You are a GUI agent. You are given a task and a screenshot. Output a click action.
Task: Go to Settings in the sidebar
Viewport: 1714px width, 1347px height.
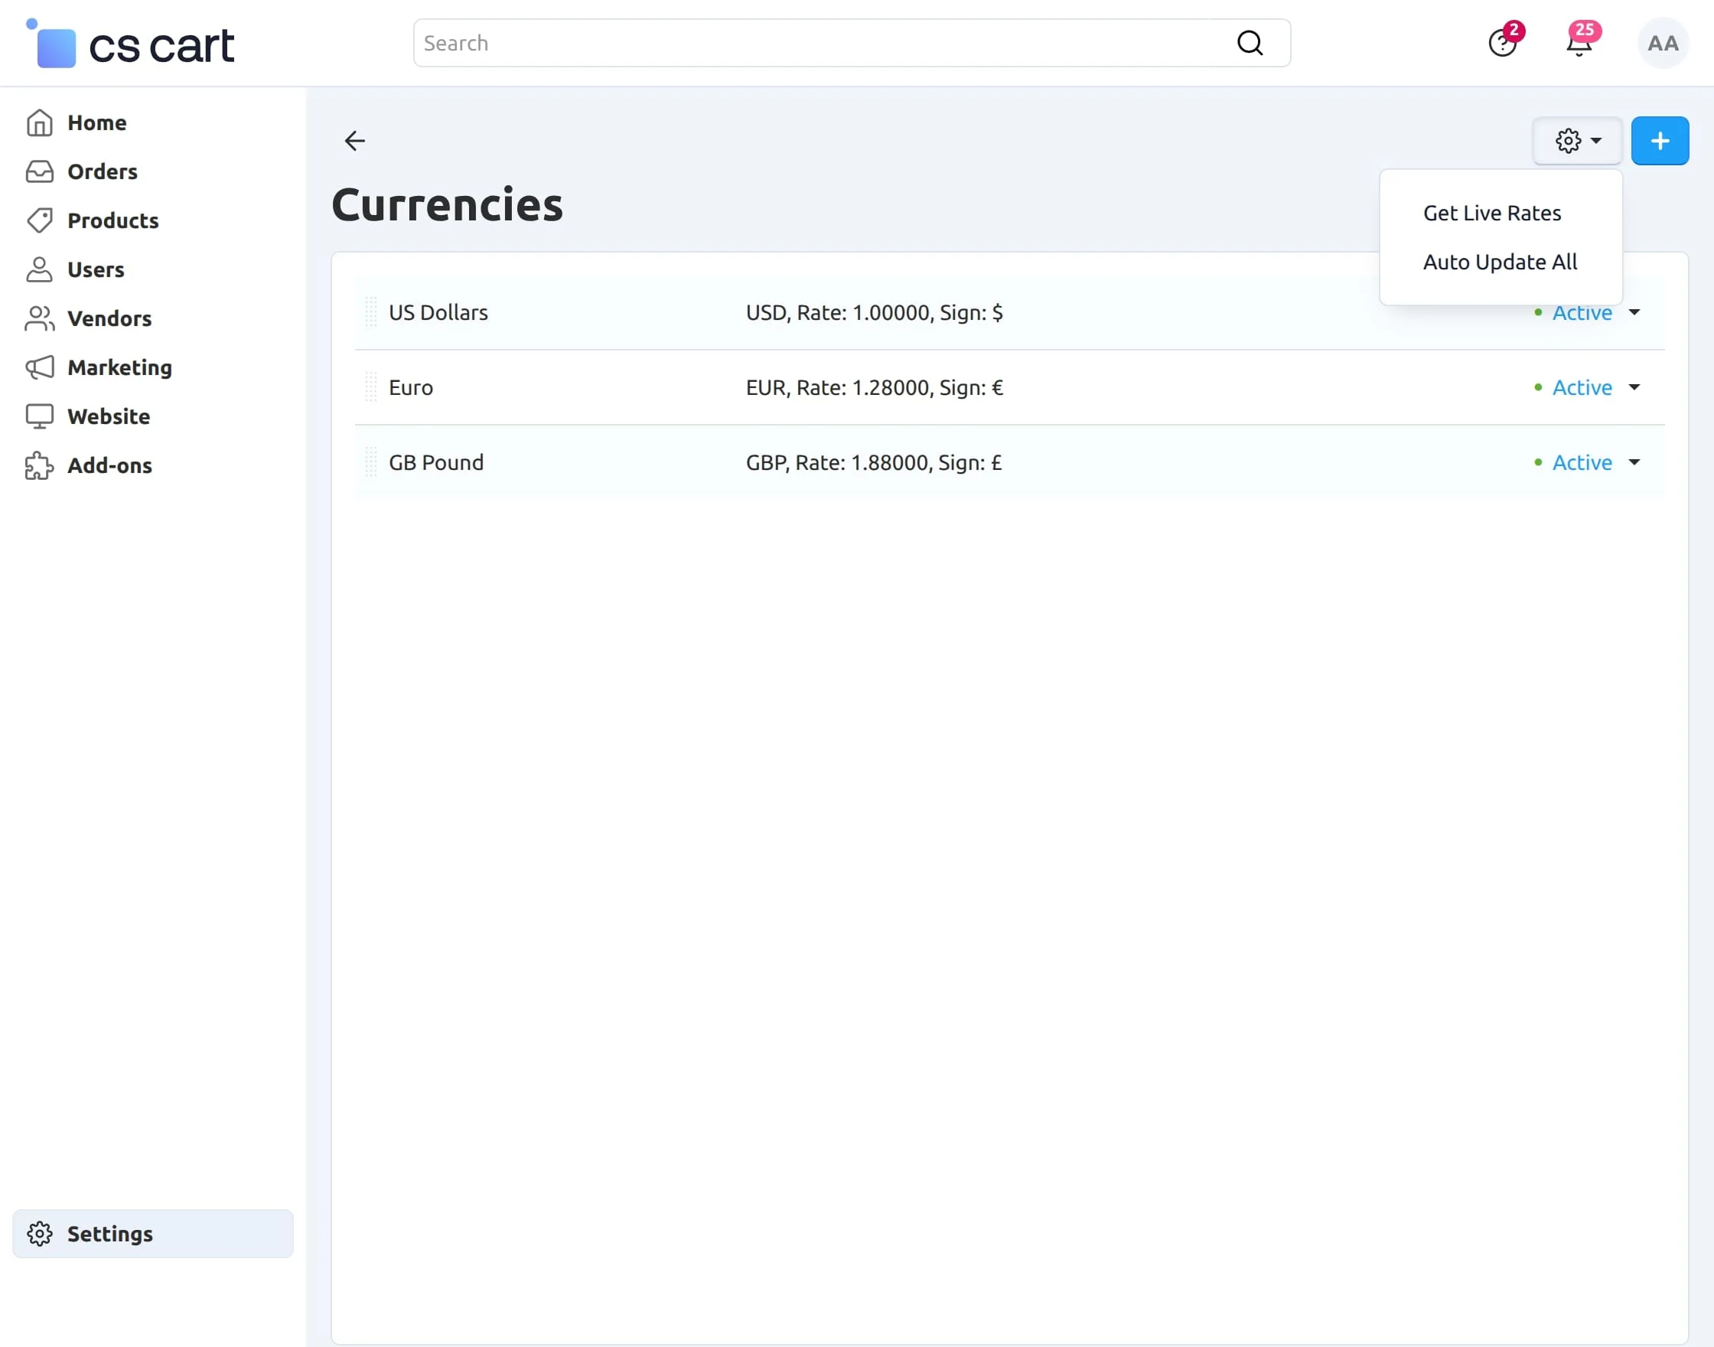tap(109, 1234)
